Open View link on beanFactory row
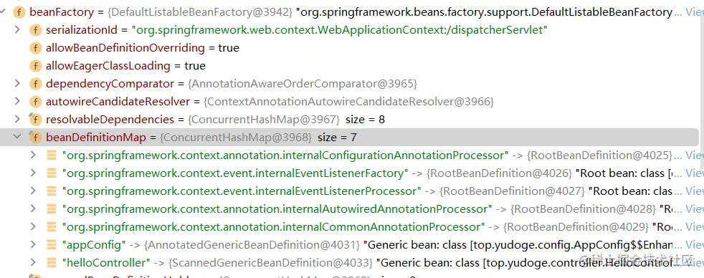Viewport: 704px width, 278px height. click(694, 12)
